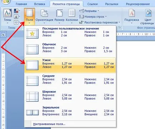The height and width of the screenshot is (129, 155).
Task: Expand the Колонки dropdown arrow
Action: point(72,23)
